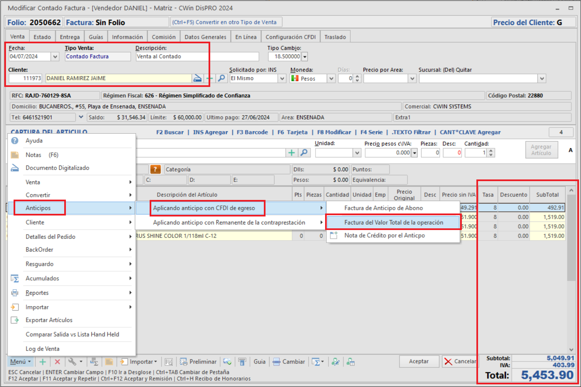The height and width of the screenshot is (387, 581).
Task: Open the Precio por Area dropdown
Action: 412,78
